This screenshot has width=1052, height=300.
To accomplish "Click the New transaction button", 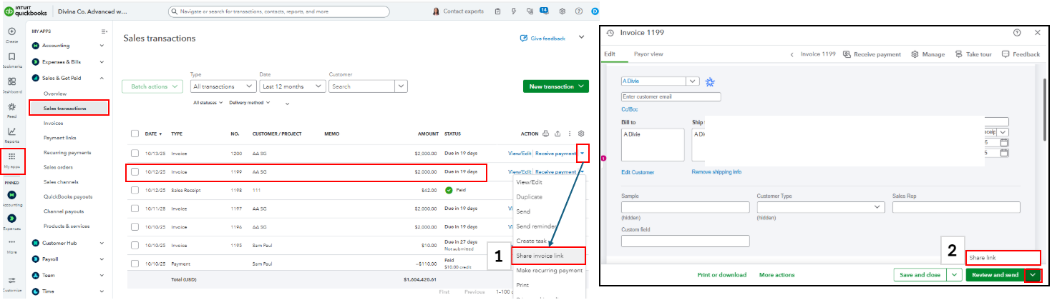I will [556, 86].
